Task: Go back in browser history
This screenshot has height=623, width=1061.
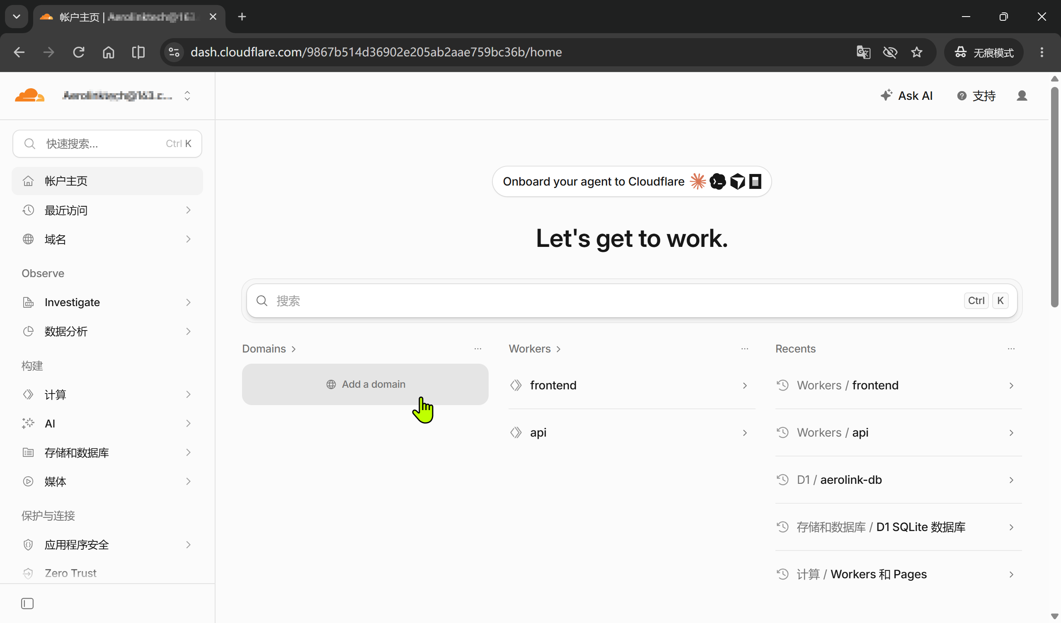Action: point(19,52)
